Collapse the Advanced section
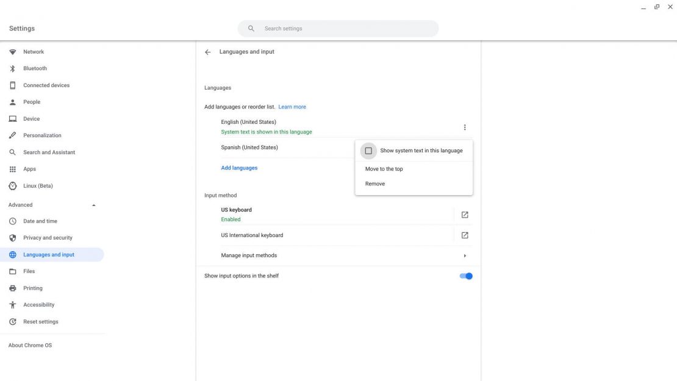677x381 pixels. (93, 204)
